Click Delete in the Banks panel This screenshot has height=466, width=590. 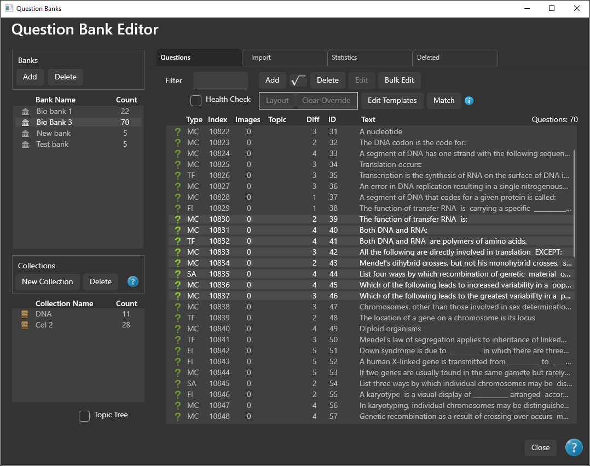66,77
